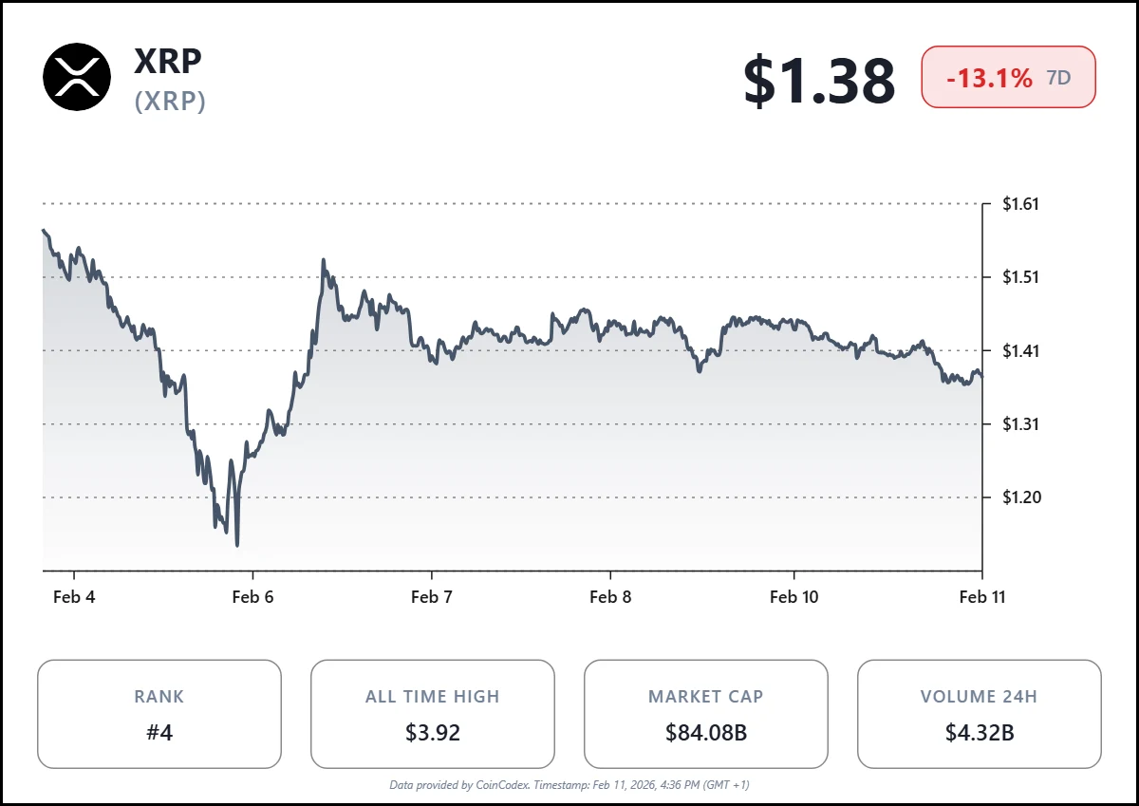
Task: Click the XRP coin name heading
Action: [x=168, y=60]
